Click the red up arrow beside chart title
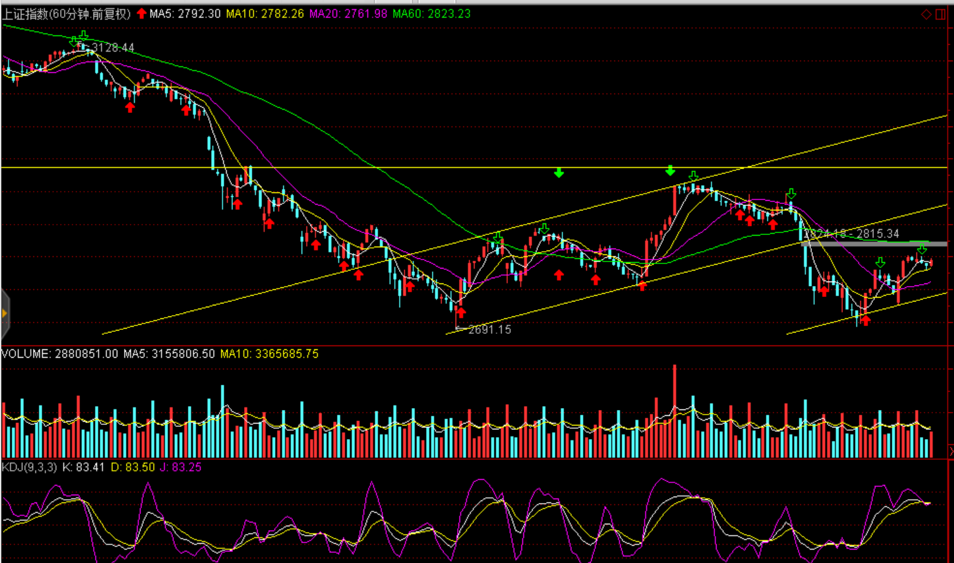 141,14
